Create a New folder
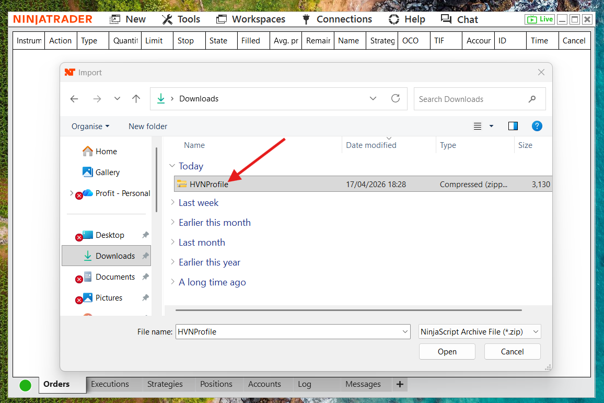 tap(148, 126)
